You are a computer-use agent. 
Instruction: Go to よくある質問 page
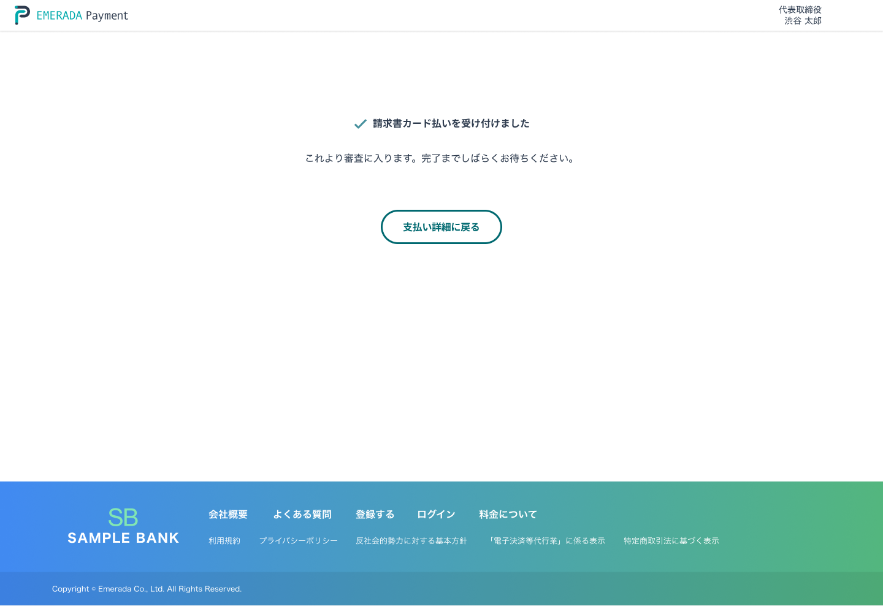click(302, 515)
